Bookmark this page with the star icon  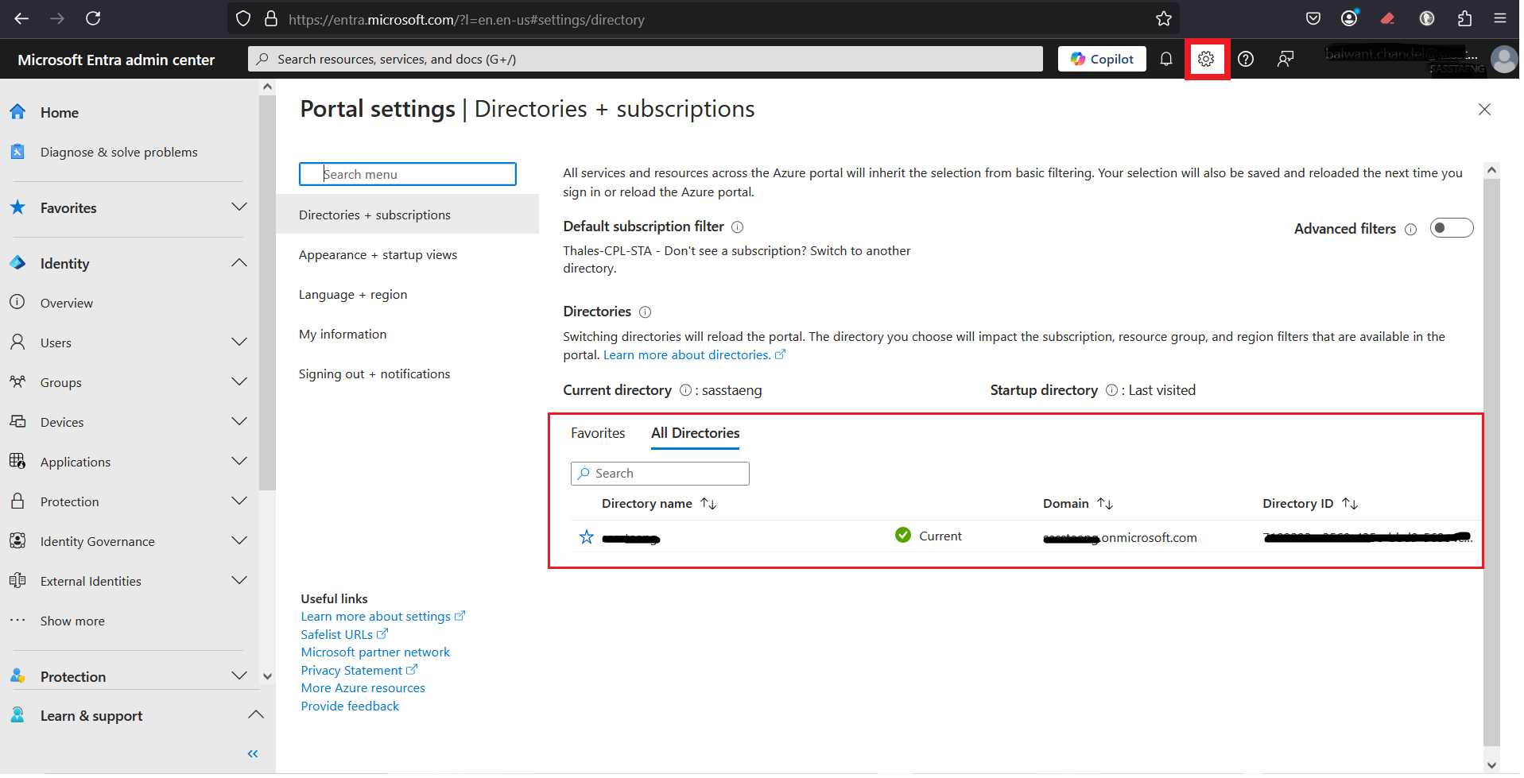[x=1163, y=19]
